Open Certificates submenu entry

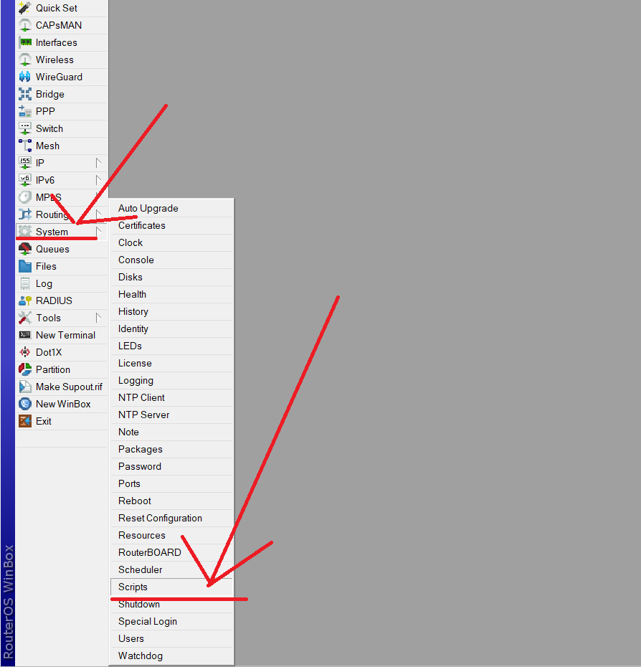coord(172,225)
